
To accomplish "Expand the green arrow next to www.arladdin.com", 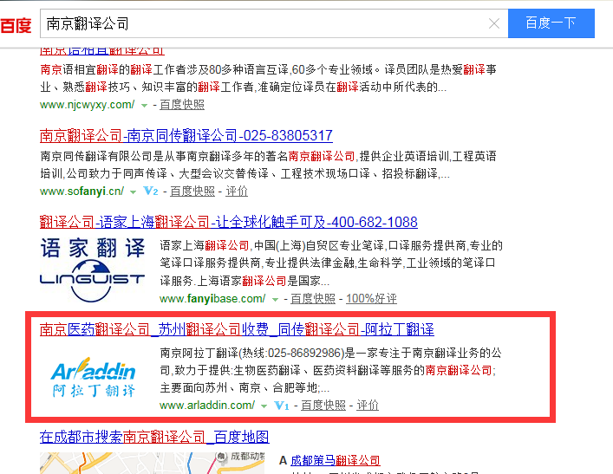I will point(264,406).
